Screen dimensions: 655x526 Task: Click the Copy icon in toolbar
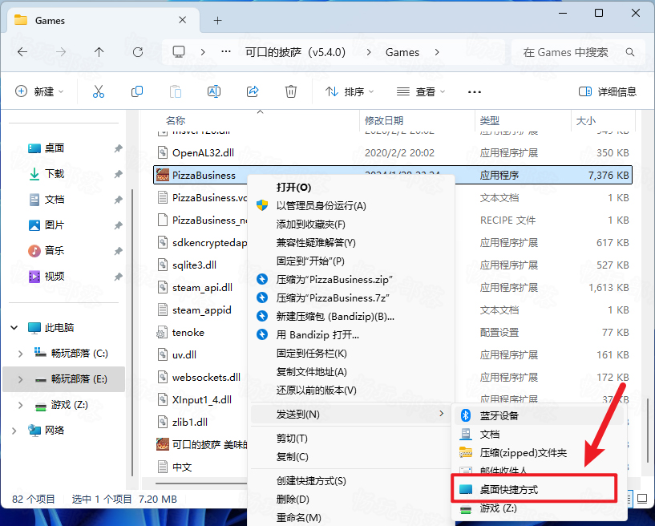(137, 91)
